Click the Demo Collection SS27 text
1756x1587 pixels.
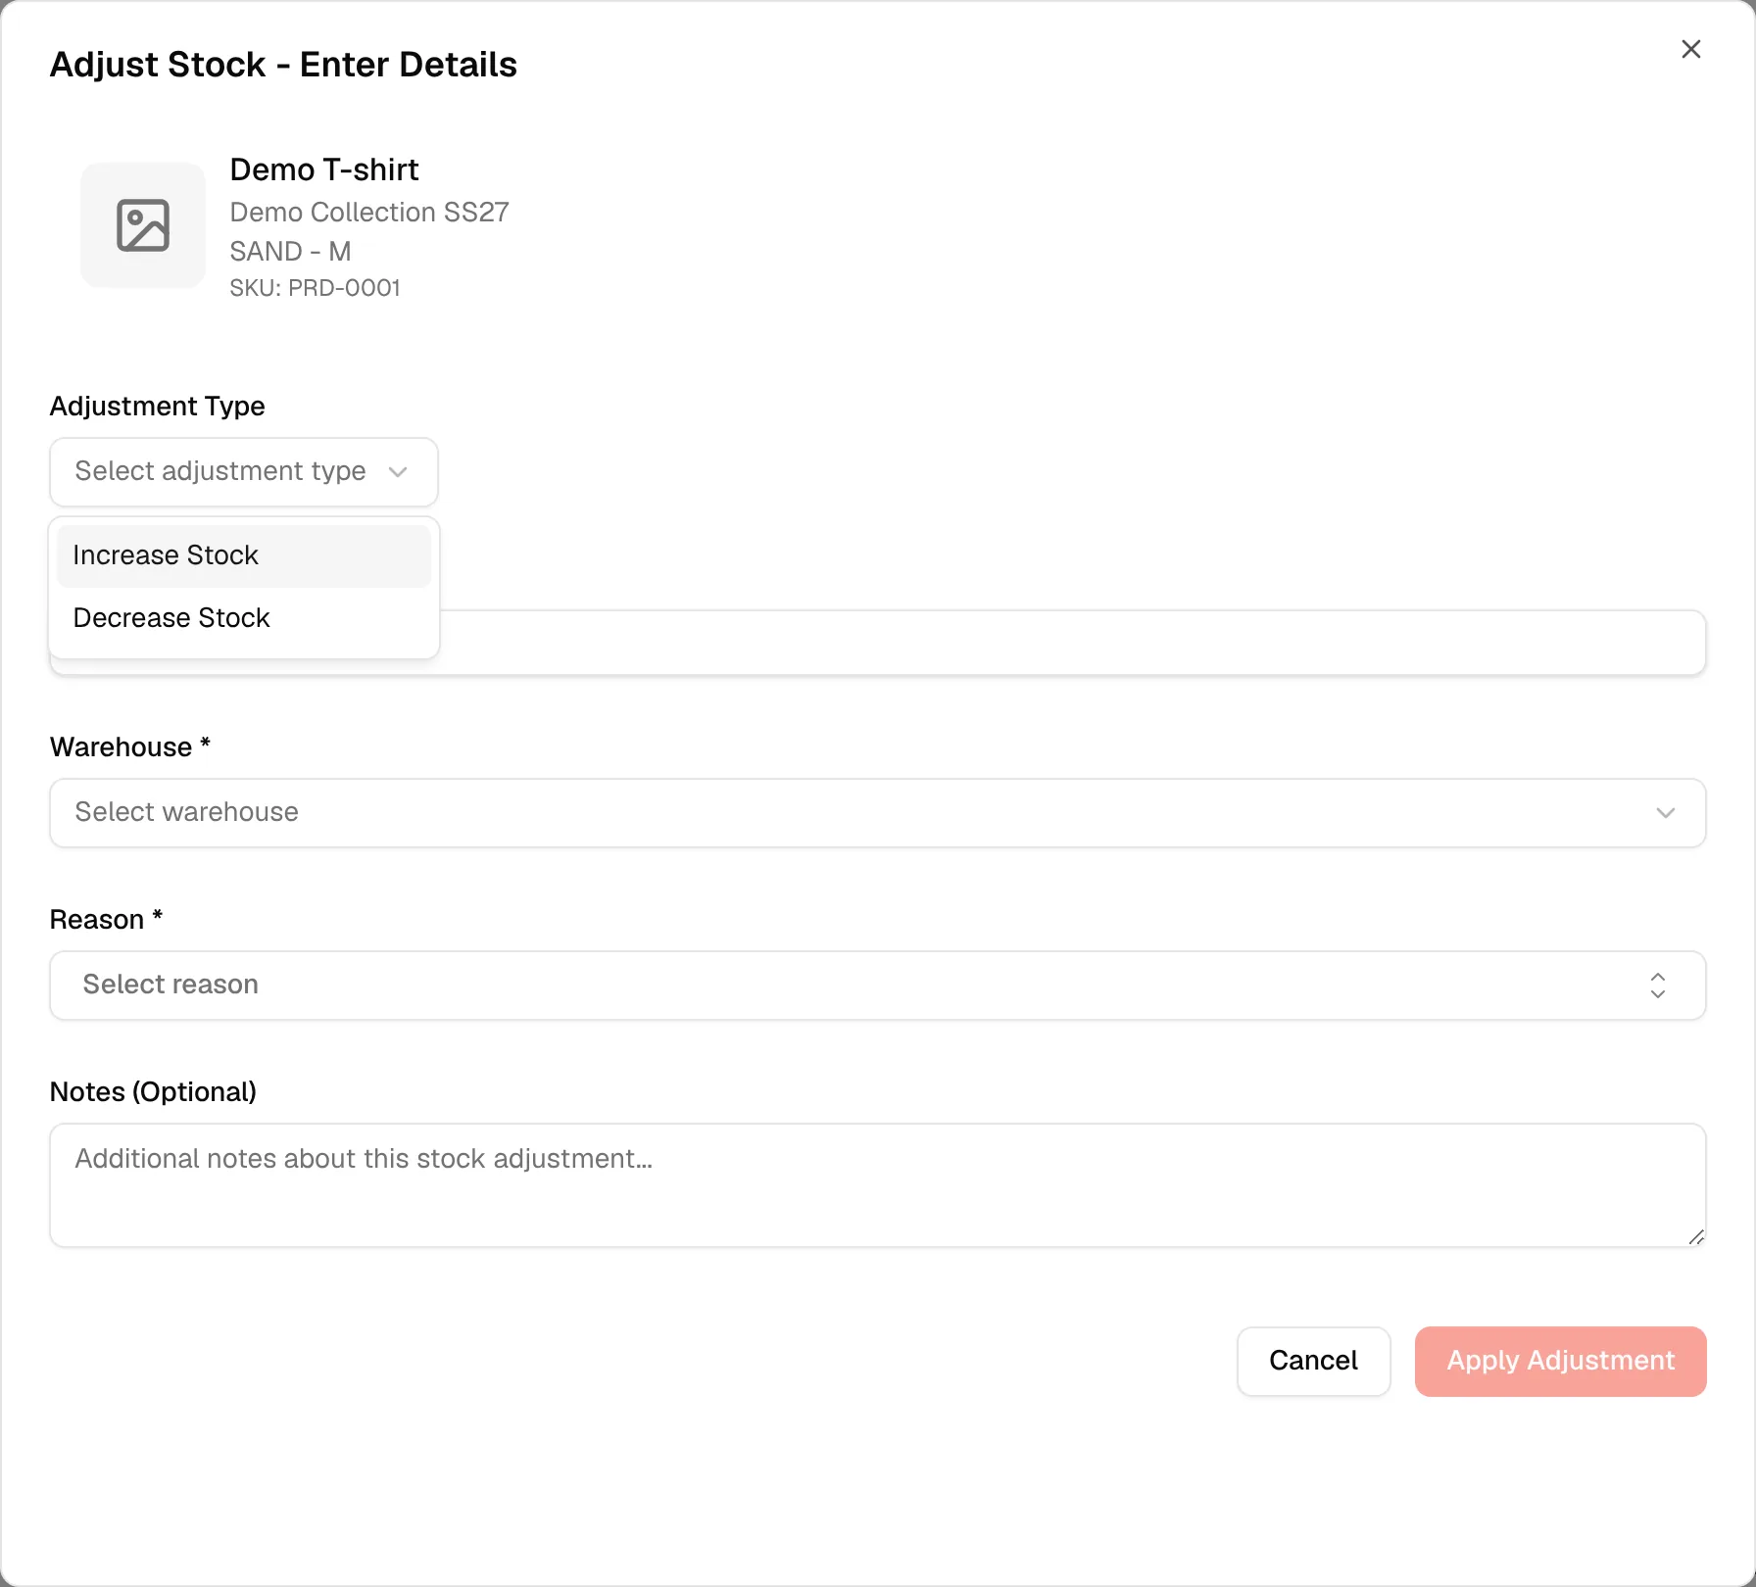point(369,213)
